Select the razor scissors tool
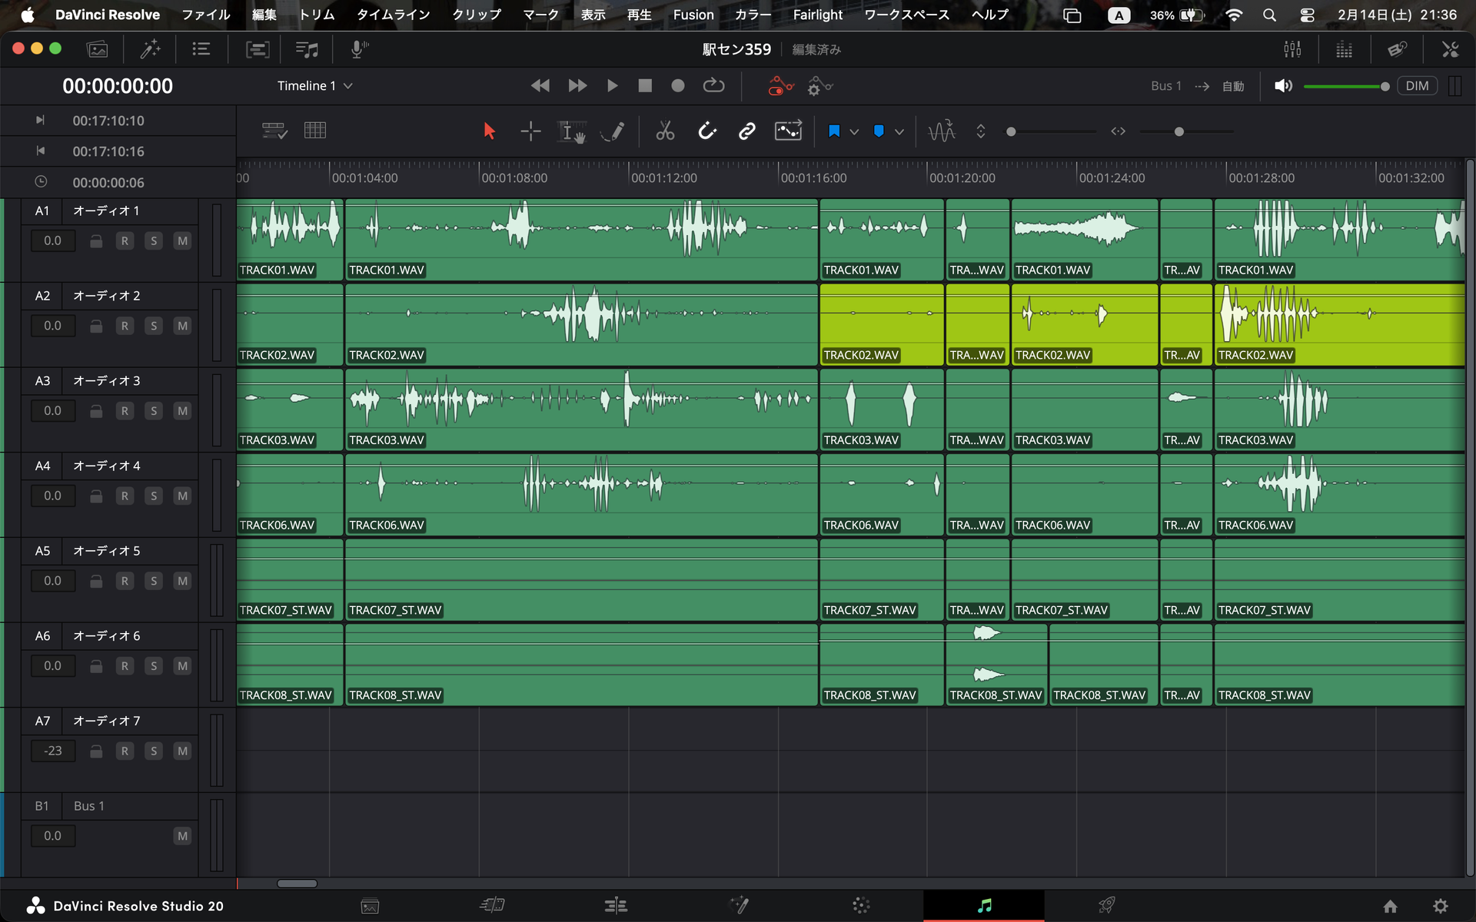 click(665, 131)
